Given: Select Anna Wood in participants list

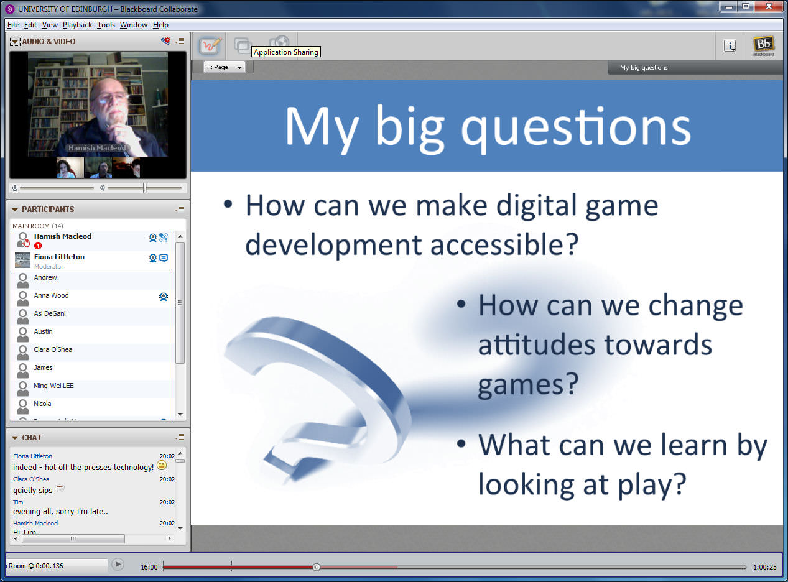Looking at the screenshot, I should [x=93, y=298].
